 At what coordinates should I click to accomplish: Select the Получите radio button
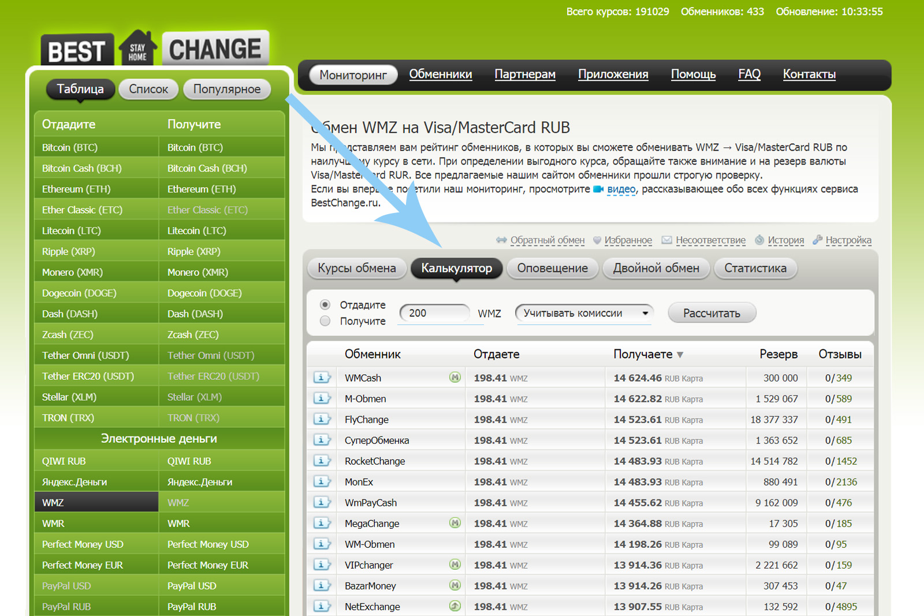tap(325, 320)
